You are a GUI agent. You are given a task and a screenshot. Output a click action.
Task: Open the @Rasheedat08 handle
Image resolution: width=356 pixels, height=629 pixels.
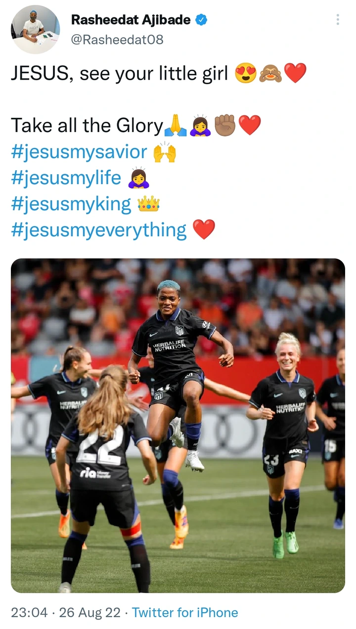[117, 40]
